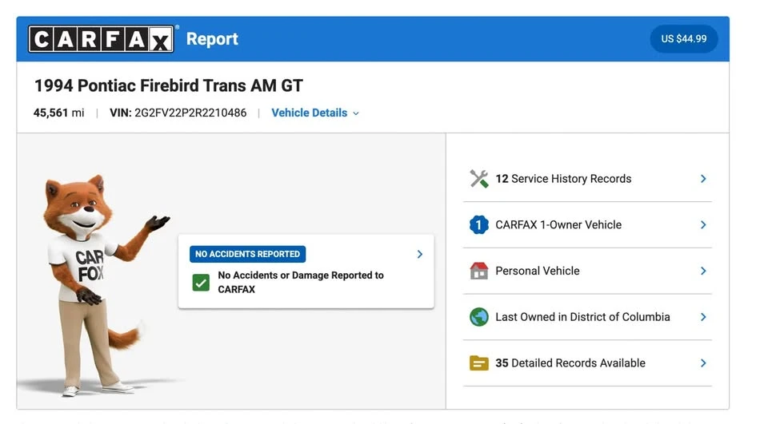This screenshot has width=768, height=424.
Task: Click the 1994 Pontiac Firebird Trans AM GT title
Action: coord(169,85)
